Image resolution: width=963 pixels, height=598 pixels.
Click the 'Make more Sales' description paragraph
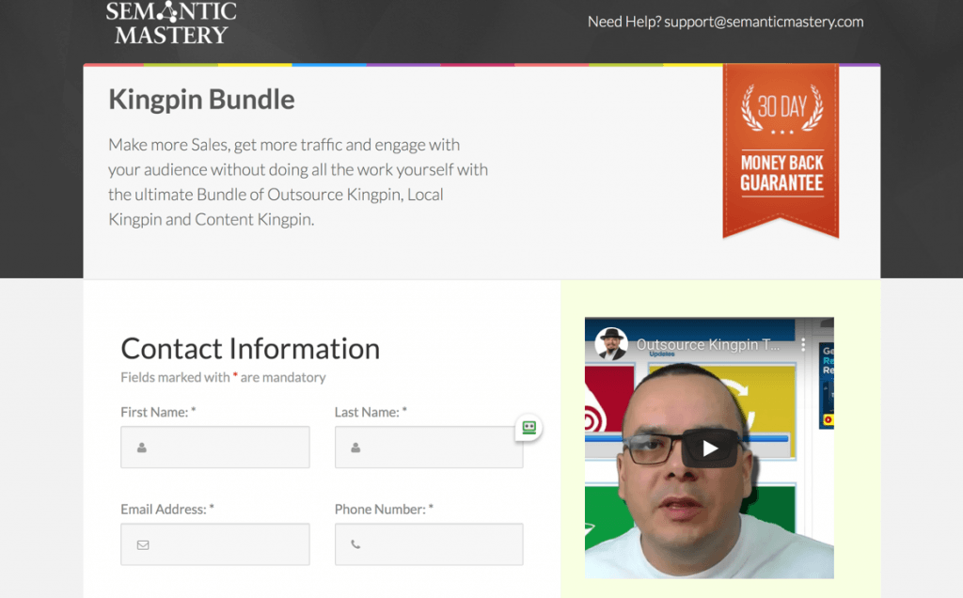pos(298,181)
